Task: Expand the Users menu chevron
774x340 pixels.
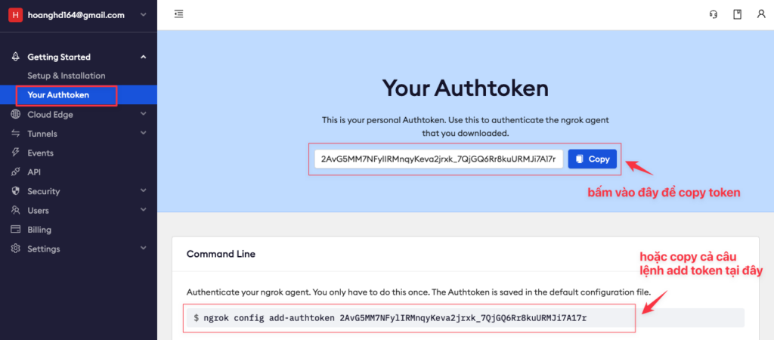Action: [143, 210]
